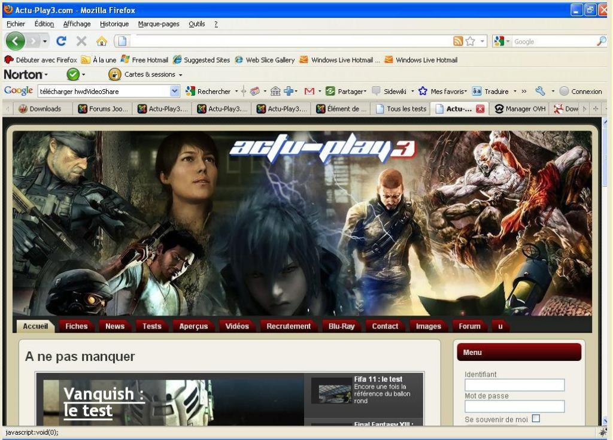
Task: Open the Suggested Sites bookmark
Action: coord(201,60)
